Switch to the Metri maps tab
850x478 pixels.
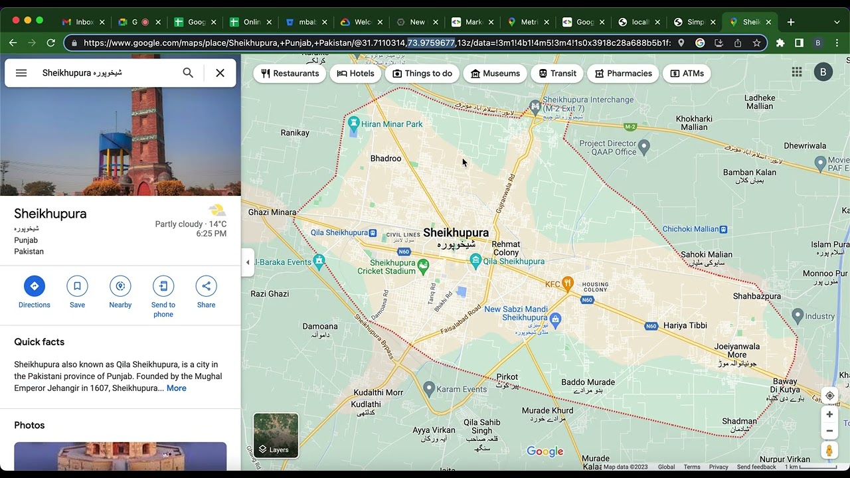(529, 22)
